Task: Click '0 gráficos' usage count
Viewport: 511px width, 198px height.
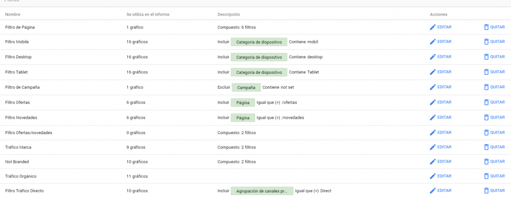Action: click(x=136, y=133)
